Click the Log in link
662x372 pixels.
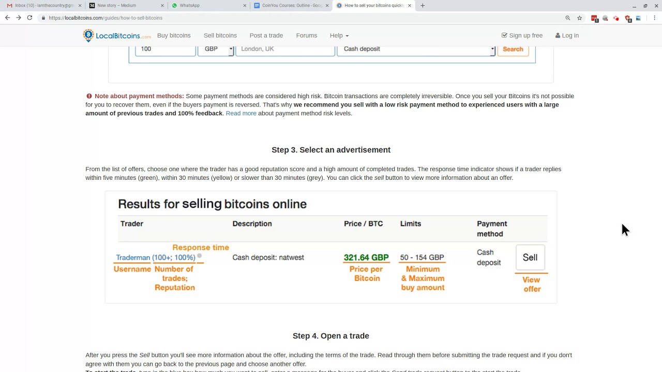[x=567, y=36]
